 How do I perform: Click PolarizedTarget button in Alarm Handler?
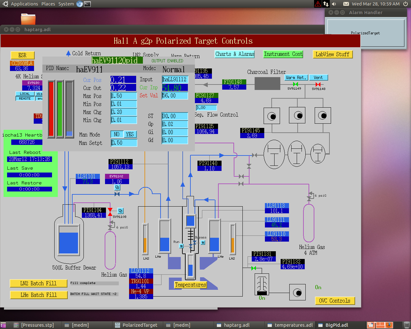[x=365, y=33]
